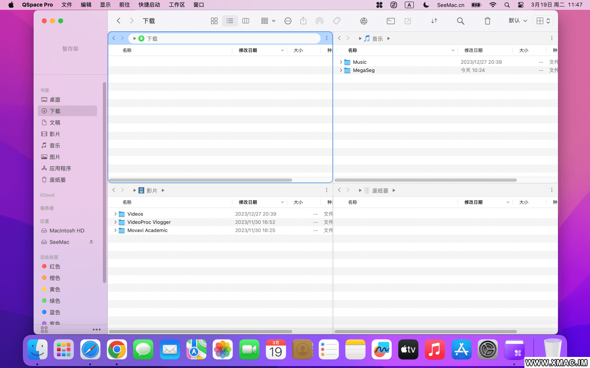The image size is (590, 368).
Task: Open terminal from the toolbar
Action: [x=390, y=21]
